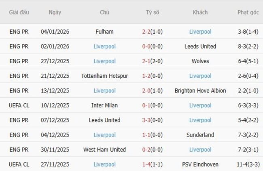Click the "Tỷ số" score column header
Image resolution: width=263 pixels, height=171 pixels.
pos(153,12)
